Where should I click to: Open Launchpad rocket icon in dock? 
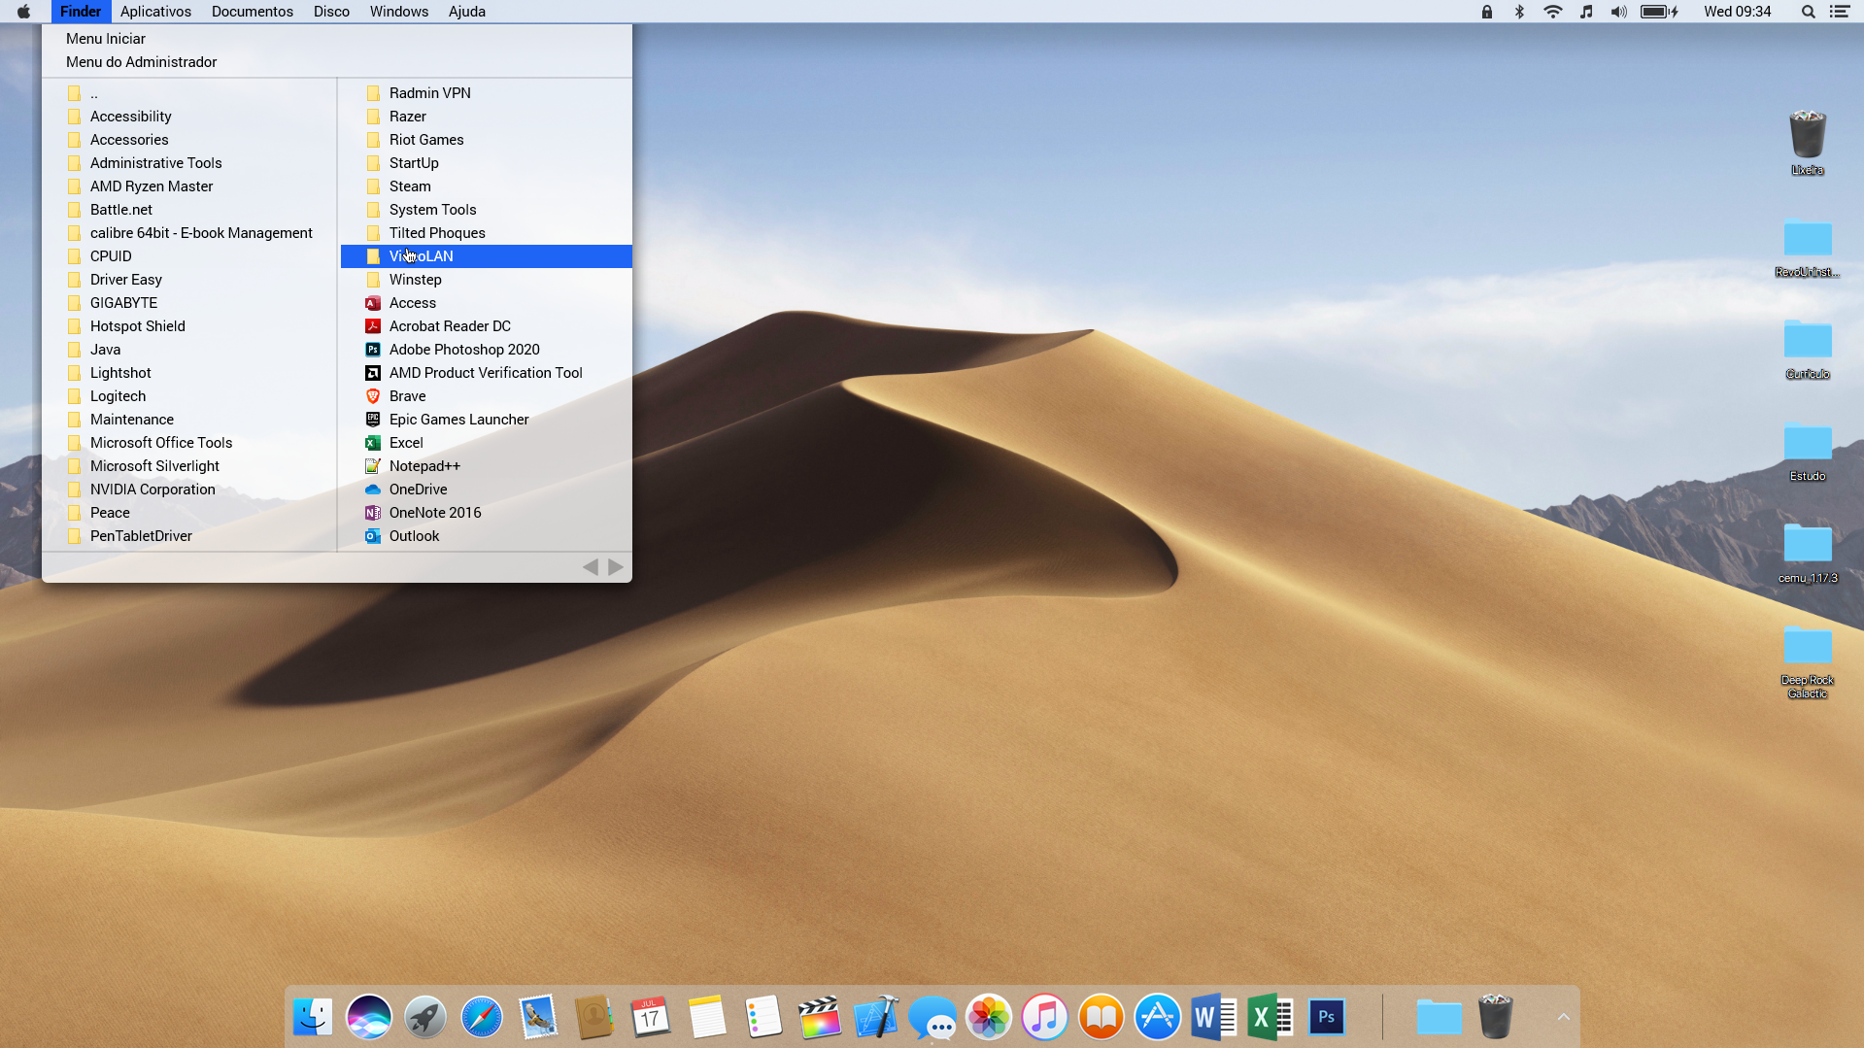(x=425, y=1017)
